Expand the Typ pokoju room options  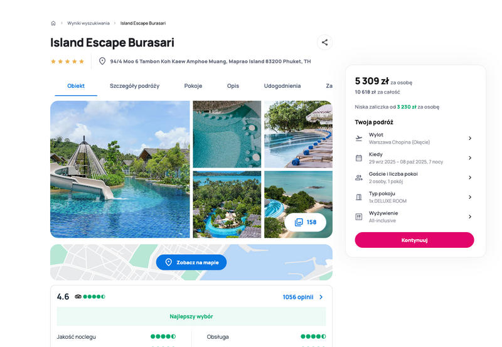[x=470, y=197]
